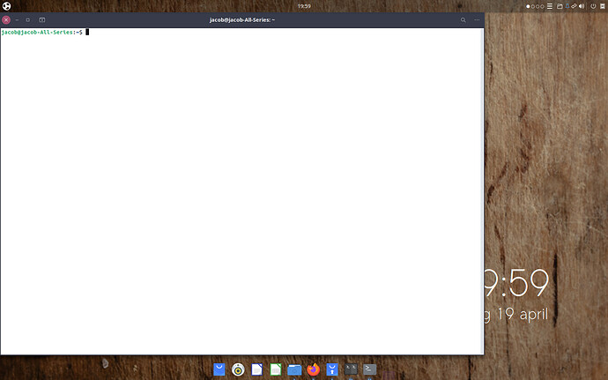Viewport: 608px width, 380px height.
Task: Open the software store bag icon in dock
Action: coord(219,369)
